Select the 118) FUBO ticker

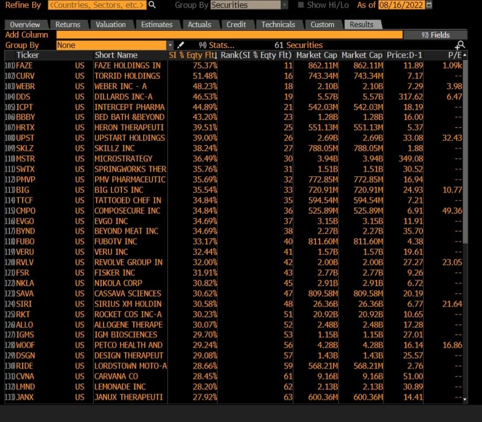point(25,242)
